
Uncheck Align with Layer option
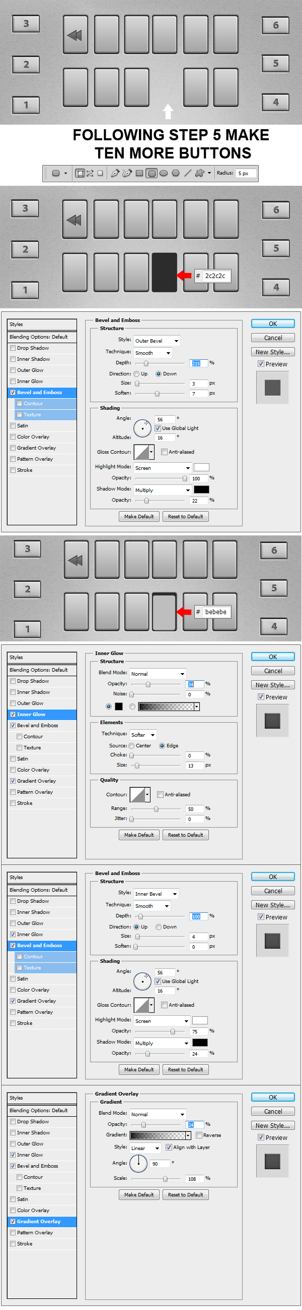(x=169, y=1148)
